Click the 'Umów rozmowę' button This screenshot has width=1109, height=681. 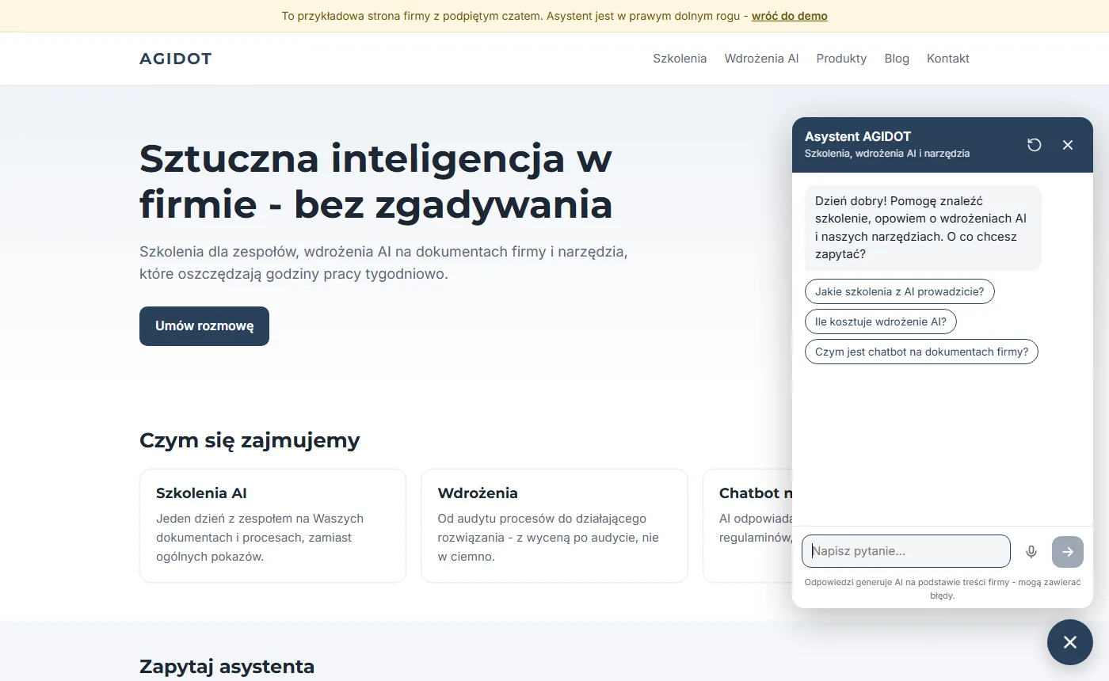click(204, 326)
